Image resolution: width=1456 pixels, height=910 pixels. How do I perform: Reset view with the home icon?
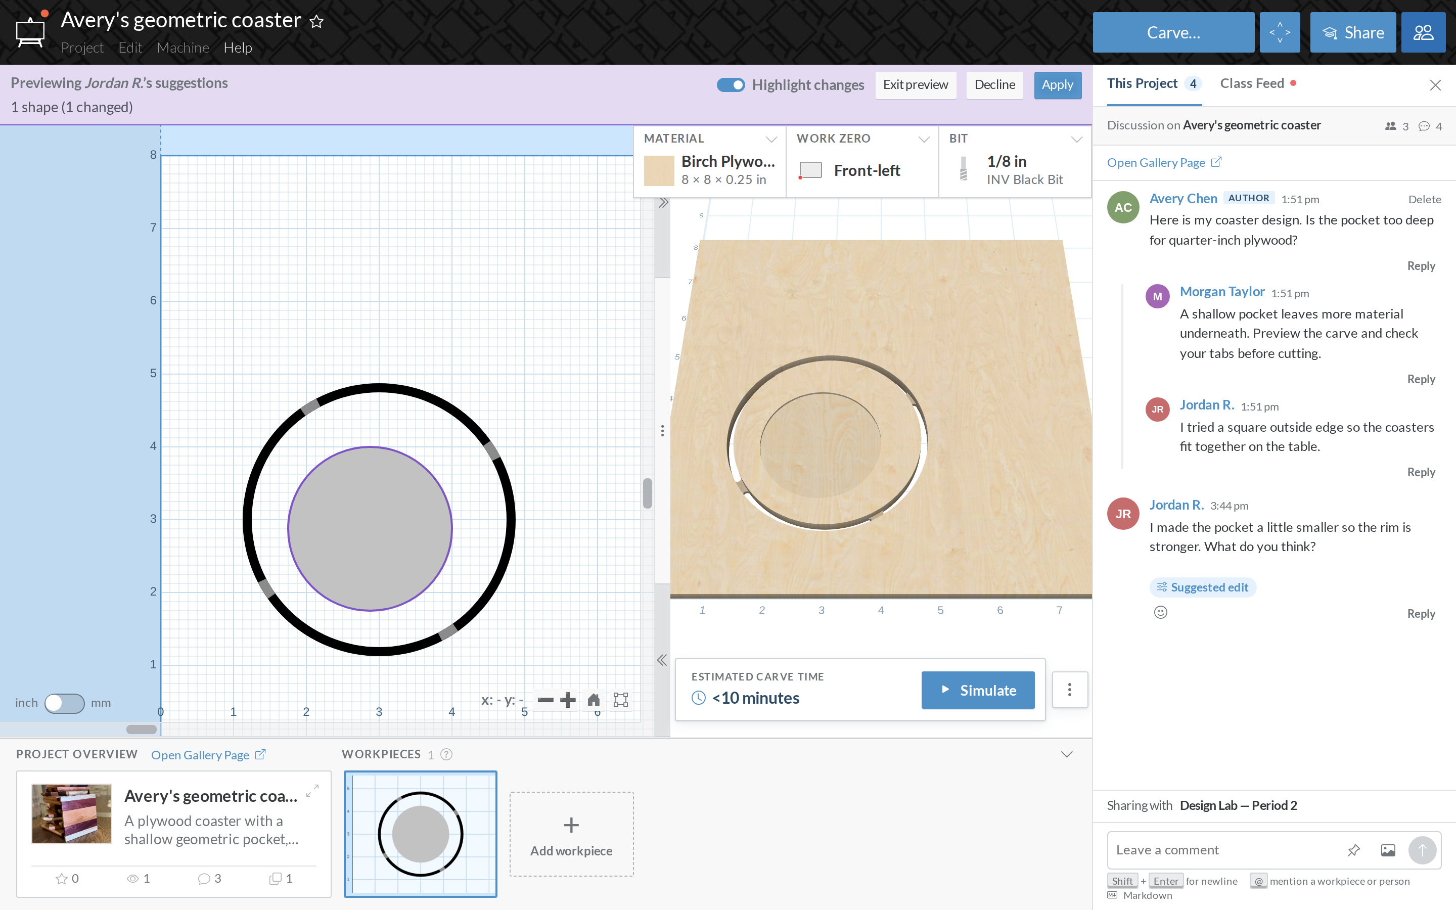coord(593,700)
